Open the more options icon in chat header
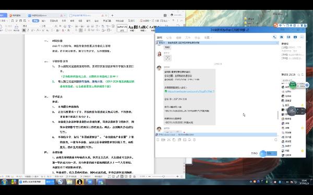 coord(302,37)
